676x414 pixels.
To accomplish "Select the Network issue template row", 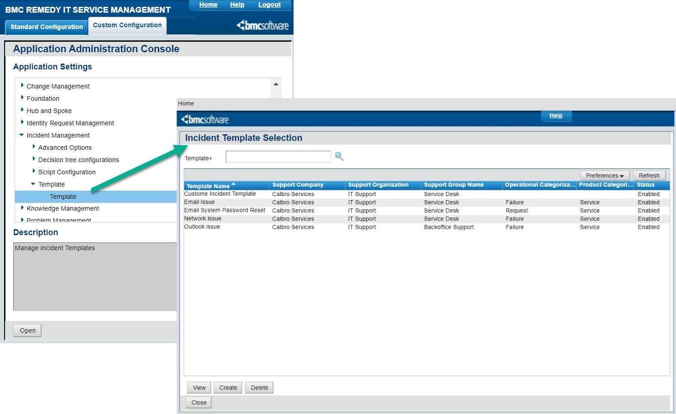I will (427, 218).
